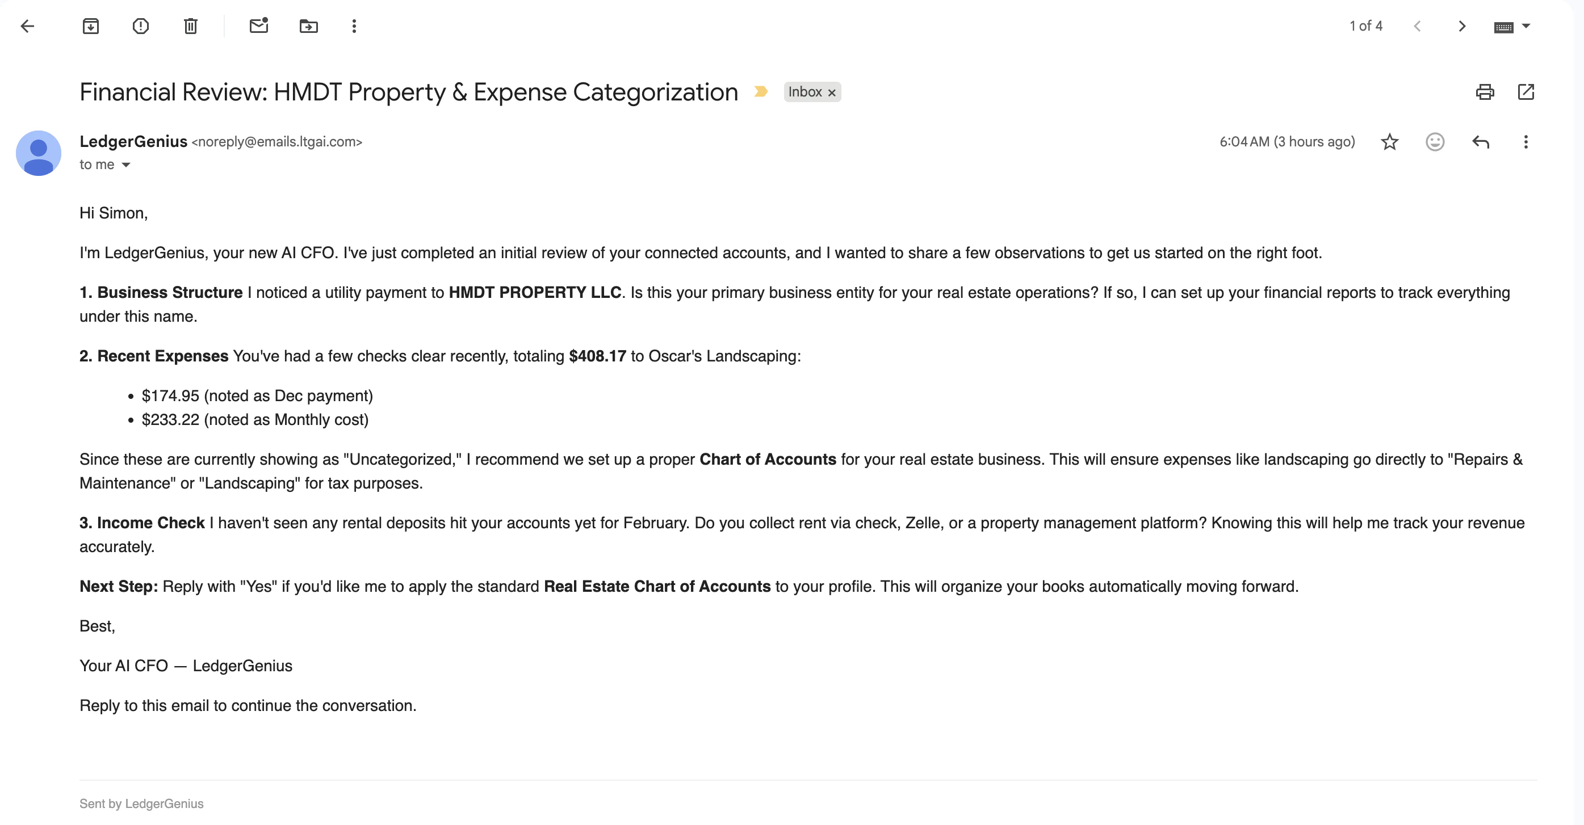Delete the email with trash icon
Image resolution: width=1584 pixels, height=825 pixels.
tap(191, 26)
